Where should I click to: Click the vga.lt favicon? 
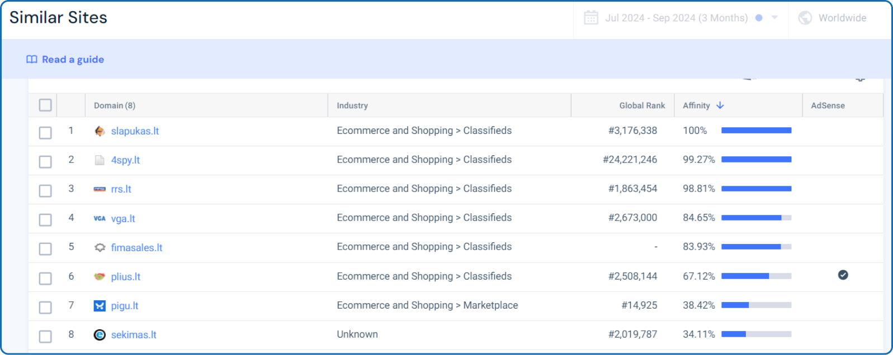coord(100,218)
